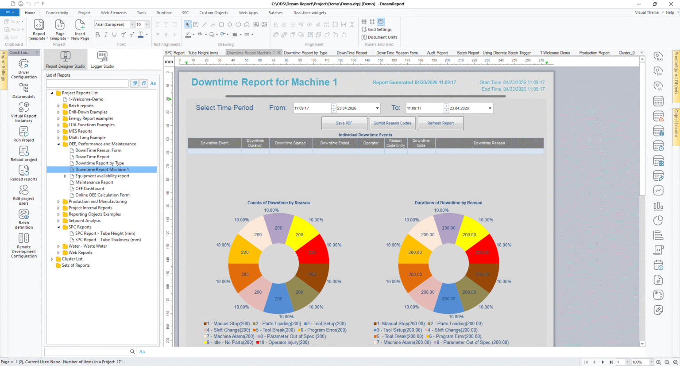Expand the Batch reports folder

point(58,106)
